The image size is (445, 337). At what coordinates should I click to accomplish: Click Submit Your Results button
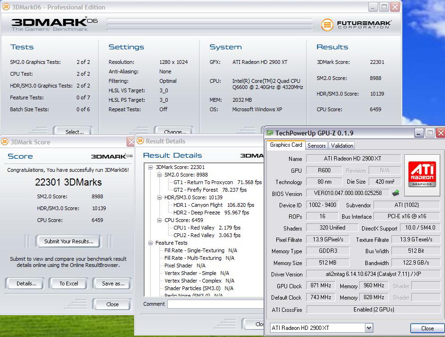point(68,241)
